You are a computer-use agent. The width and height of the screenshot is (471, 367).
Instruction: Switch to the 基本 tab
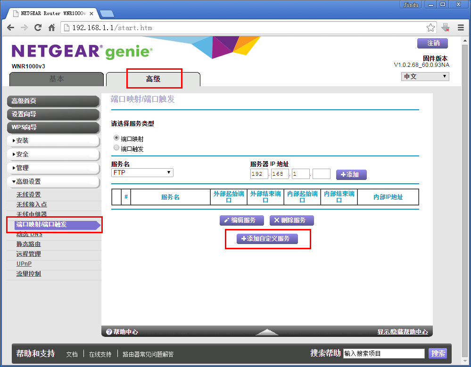57,79
